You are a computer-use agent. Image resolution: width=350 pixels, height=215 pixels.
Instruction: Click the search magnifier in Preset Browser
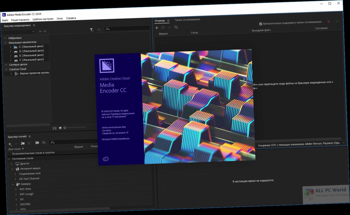[52, 142]
